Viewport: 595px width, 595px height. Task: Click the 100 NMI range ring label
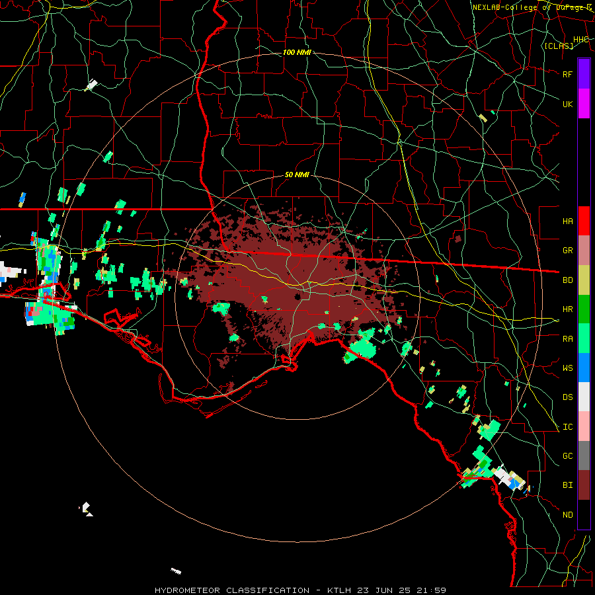coord(297,52)
